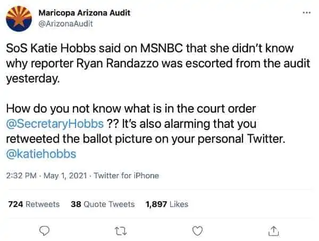Open the @ArizonaAudit handle
This screenshot has width=319, height=241.
65,23
